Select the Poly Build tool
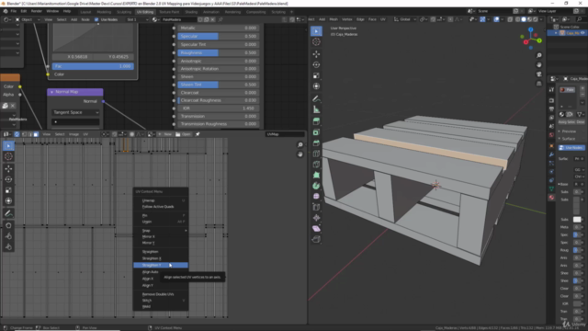The height and width of the screenshot is (331, 588). (x=316, y=176)
